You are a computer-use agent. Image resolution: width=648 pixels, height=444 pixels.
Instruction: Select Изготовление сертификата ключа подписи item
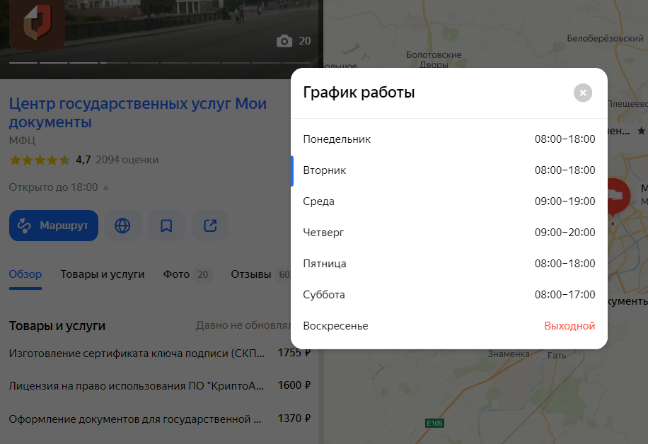coord(159,353)
